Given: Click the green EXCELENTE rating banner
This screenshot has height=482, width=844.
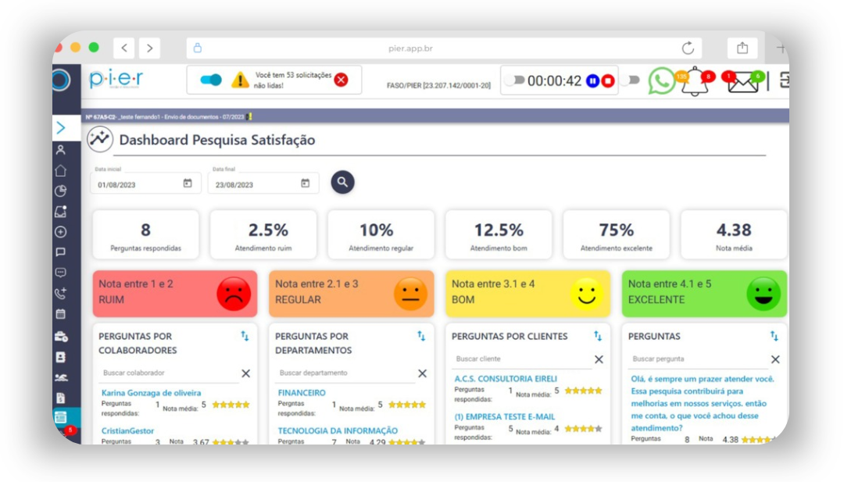Looking at the screenshot, I should pyautogui.click(x=704, y=294).
